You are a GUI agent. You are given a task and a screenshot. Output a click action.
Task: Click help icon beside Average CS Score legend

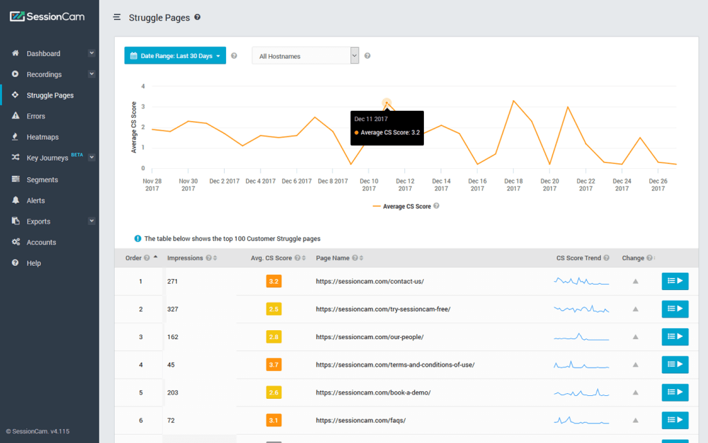pyautogui.click(x=436, y=206)
